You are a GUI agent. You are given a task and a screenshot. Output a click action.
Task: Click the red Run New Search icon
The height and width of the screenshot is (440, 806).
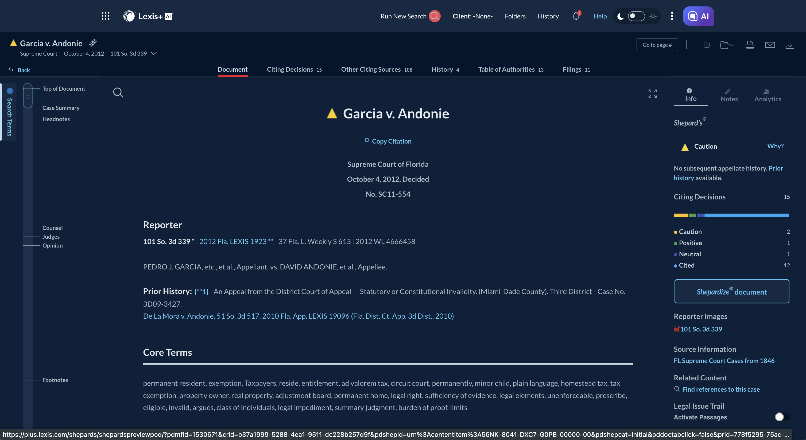click(x=434, y=16)
